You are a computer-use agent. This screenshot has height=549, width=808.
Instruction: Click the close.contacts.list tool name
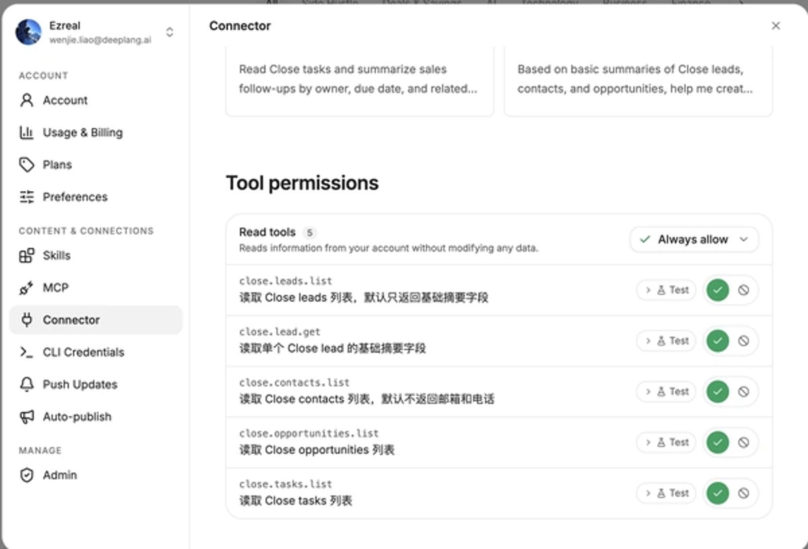pyautogui.click(x=294, y=382)
